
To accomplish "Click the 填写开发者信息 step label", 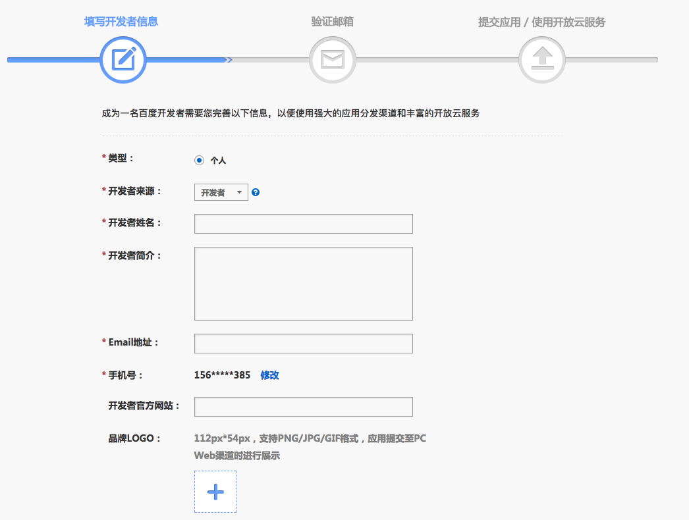I will pos(121,21).
